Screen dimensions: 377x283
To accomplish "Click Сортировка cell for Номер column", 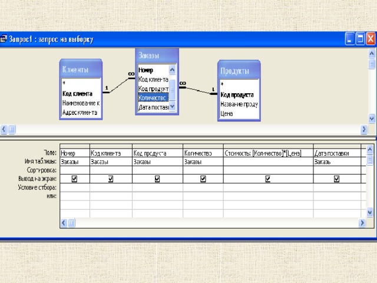I will [75, 170].
